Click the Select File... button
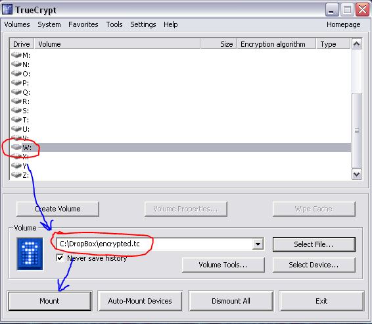 [x=314, y=244]
